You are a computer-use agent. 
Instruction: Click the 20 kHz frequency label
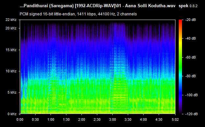pos(11,28)
